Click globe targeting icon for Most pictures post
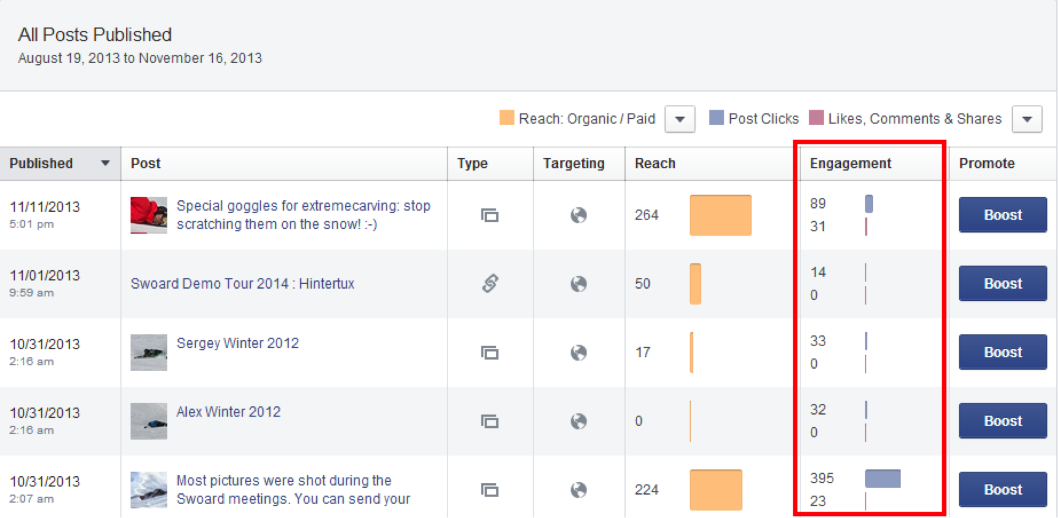The width and height of the screenshot is (1058, 518). pos(578,490)
